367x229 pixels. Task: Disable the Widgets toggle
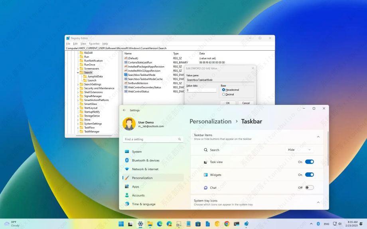[x=309, y=175]
